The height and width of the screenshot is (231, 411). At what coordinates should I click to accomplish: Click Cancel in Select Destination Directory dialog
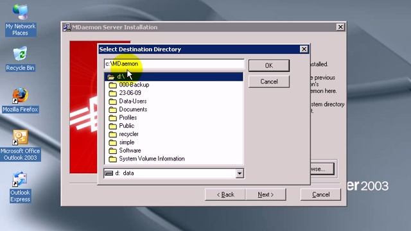pos(269,81)
